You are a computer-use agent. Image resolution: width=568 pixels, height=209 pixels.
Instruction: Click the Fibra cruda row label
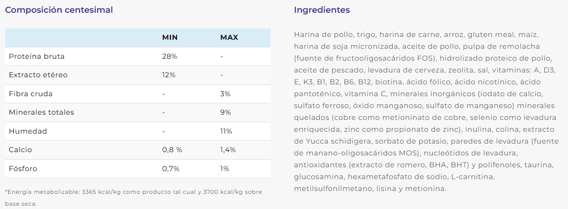point(31,94)
